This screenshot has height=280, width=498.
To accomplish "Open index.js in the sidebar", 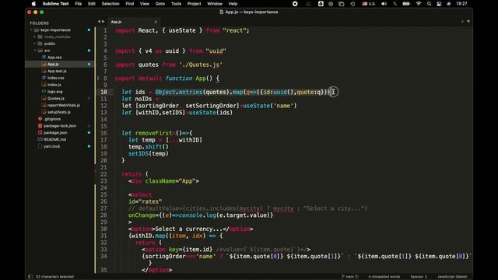I will (54, 85).
